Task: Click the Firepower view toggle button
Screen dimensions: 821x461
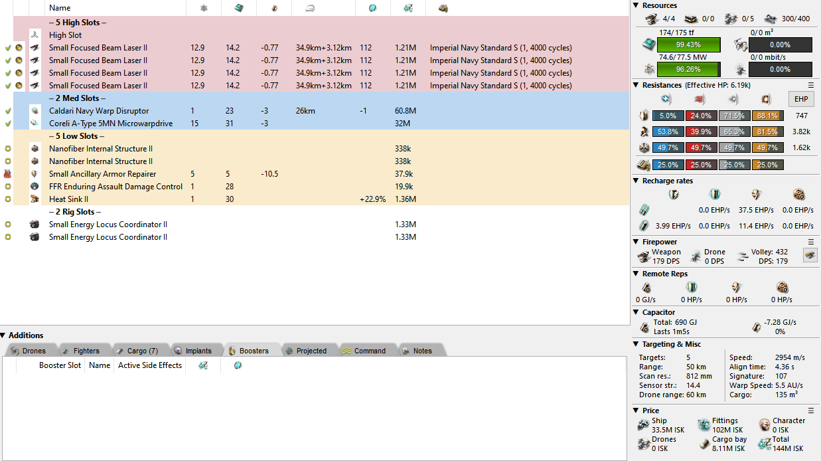Action: (810, 255)
